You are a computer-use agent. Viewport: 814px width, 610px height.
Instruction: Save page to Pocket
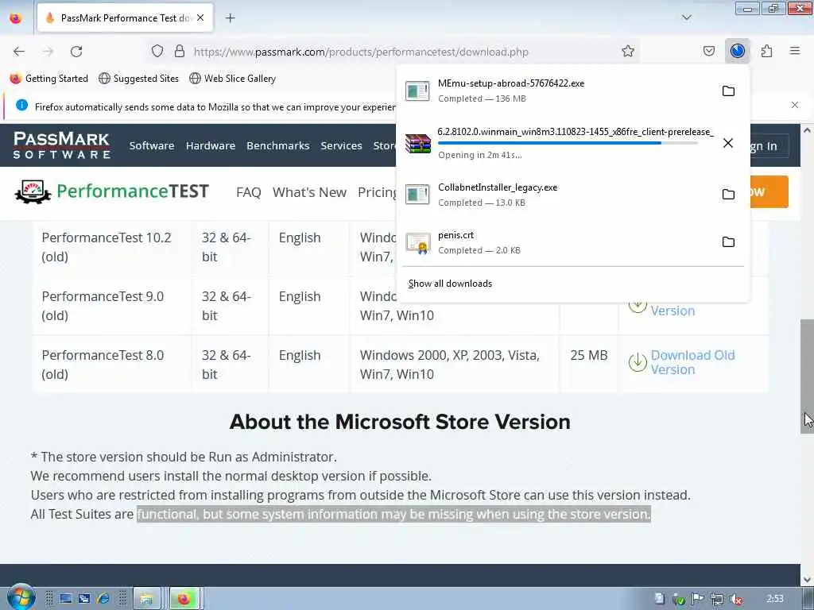(708, 51)
